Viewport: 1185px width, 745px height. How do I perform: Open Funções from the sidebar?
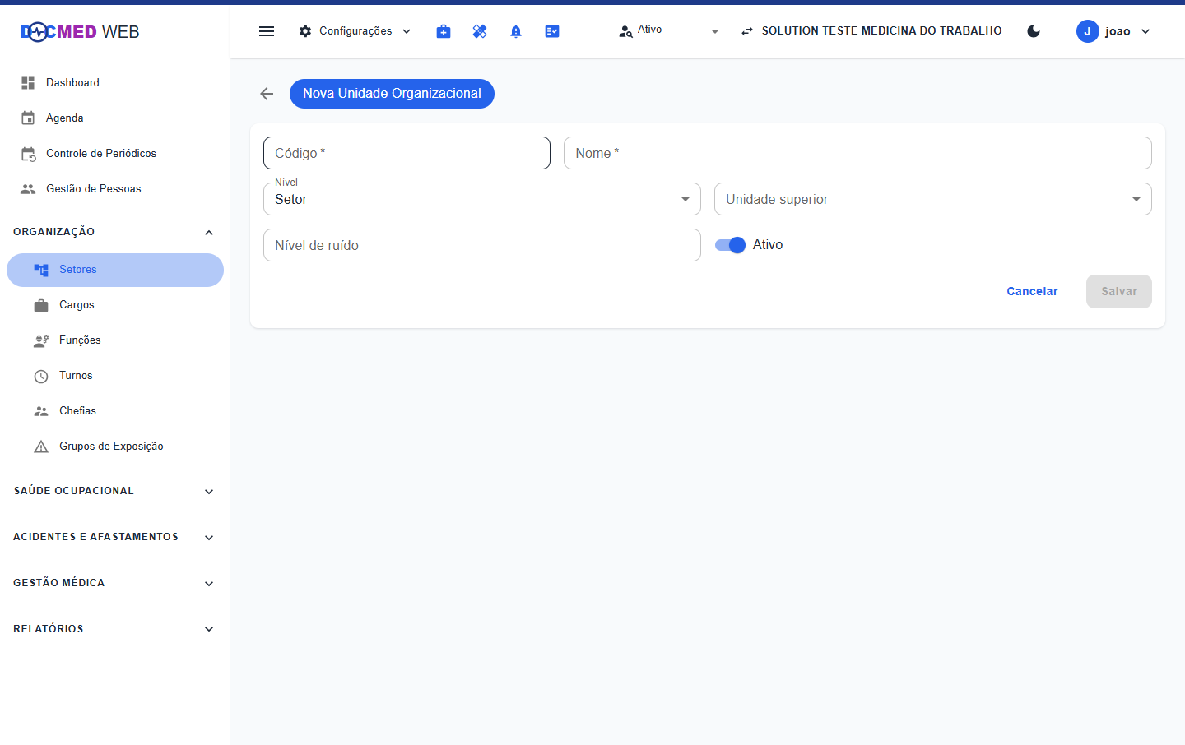tap(115, 340)
